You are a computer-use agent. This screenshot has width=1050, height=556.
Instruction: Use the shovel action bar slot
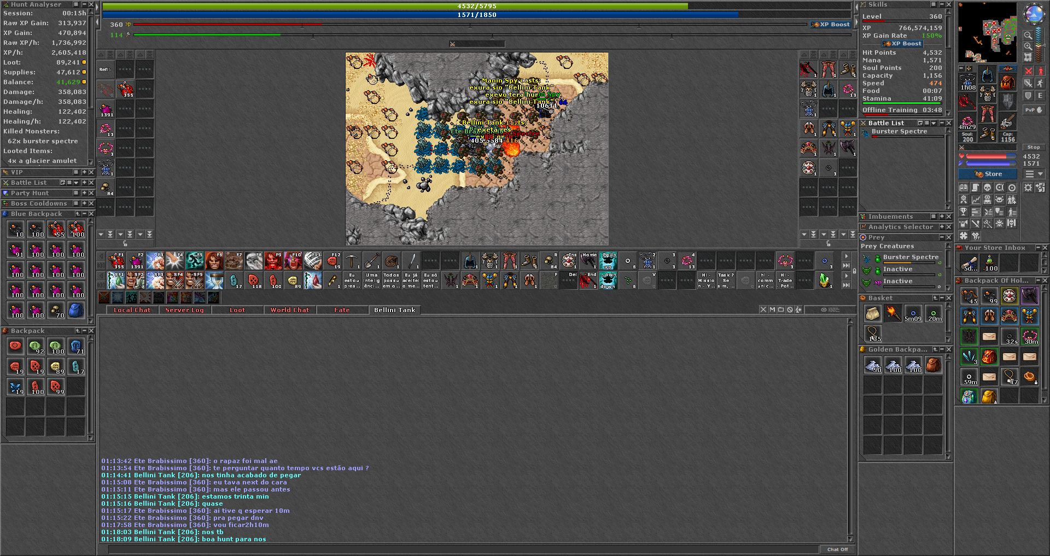372,261
